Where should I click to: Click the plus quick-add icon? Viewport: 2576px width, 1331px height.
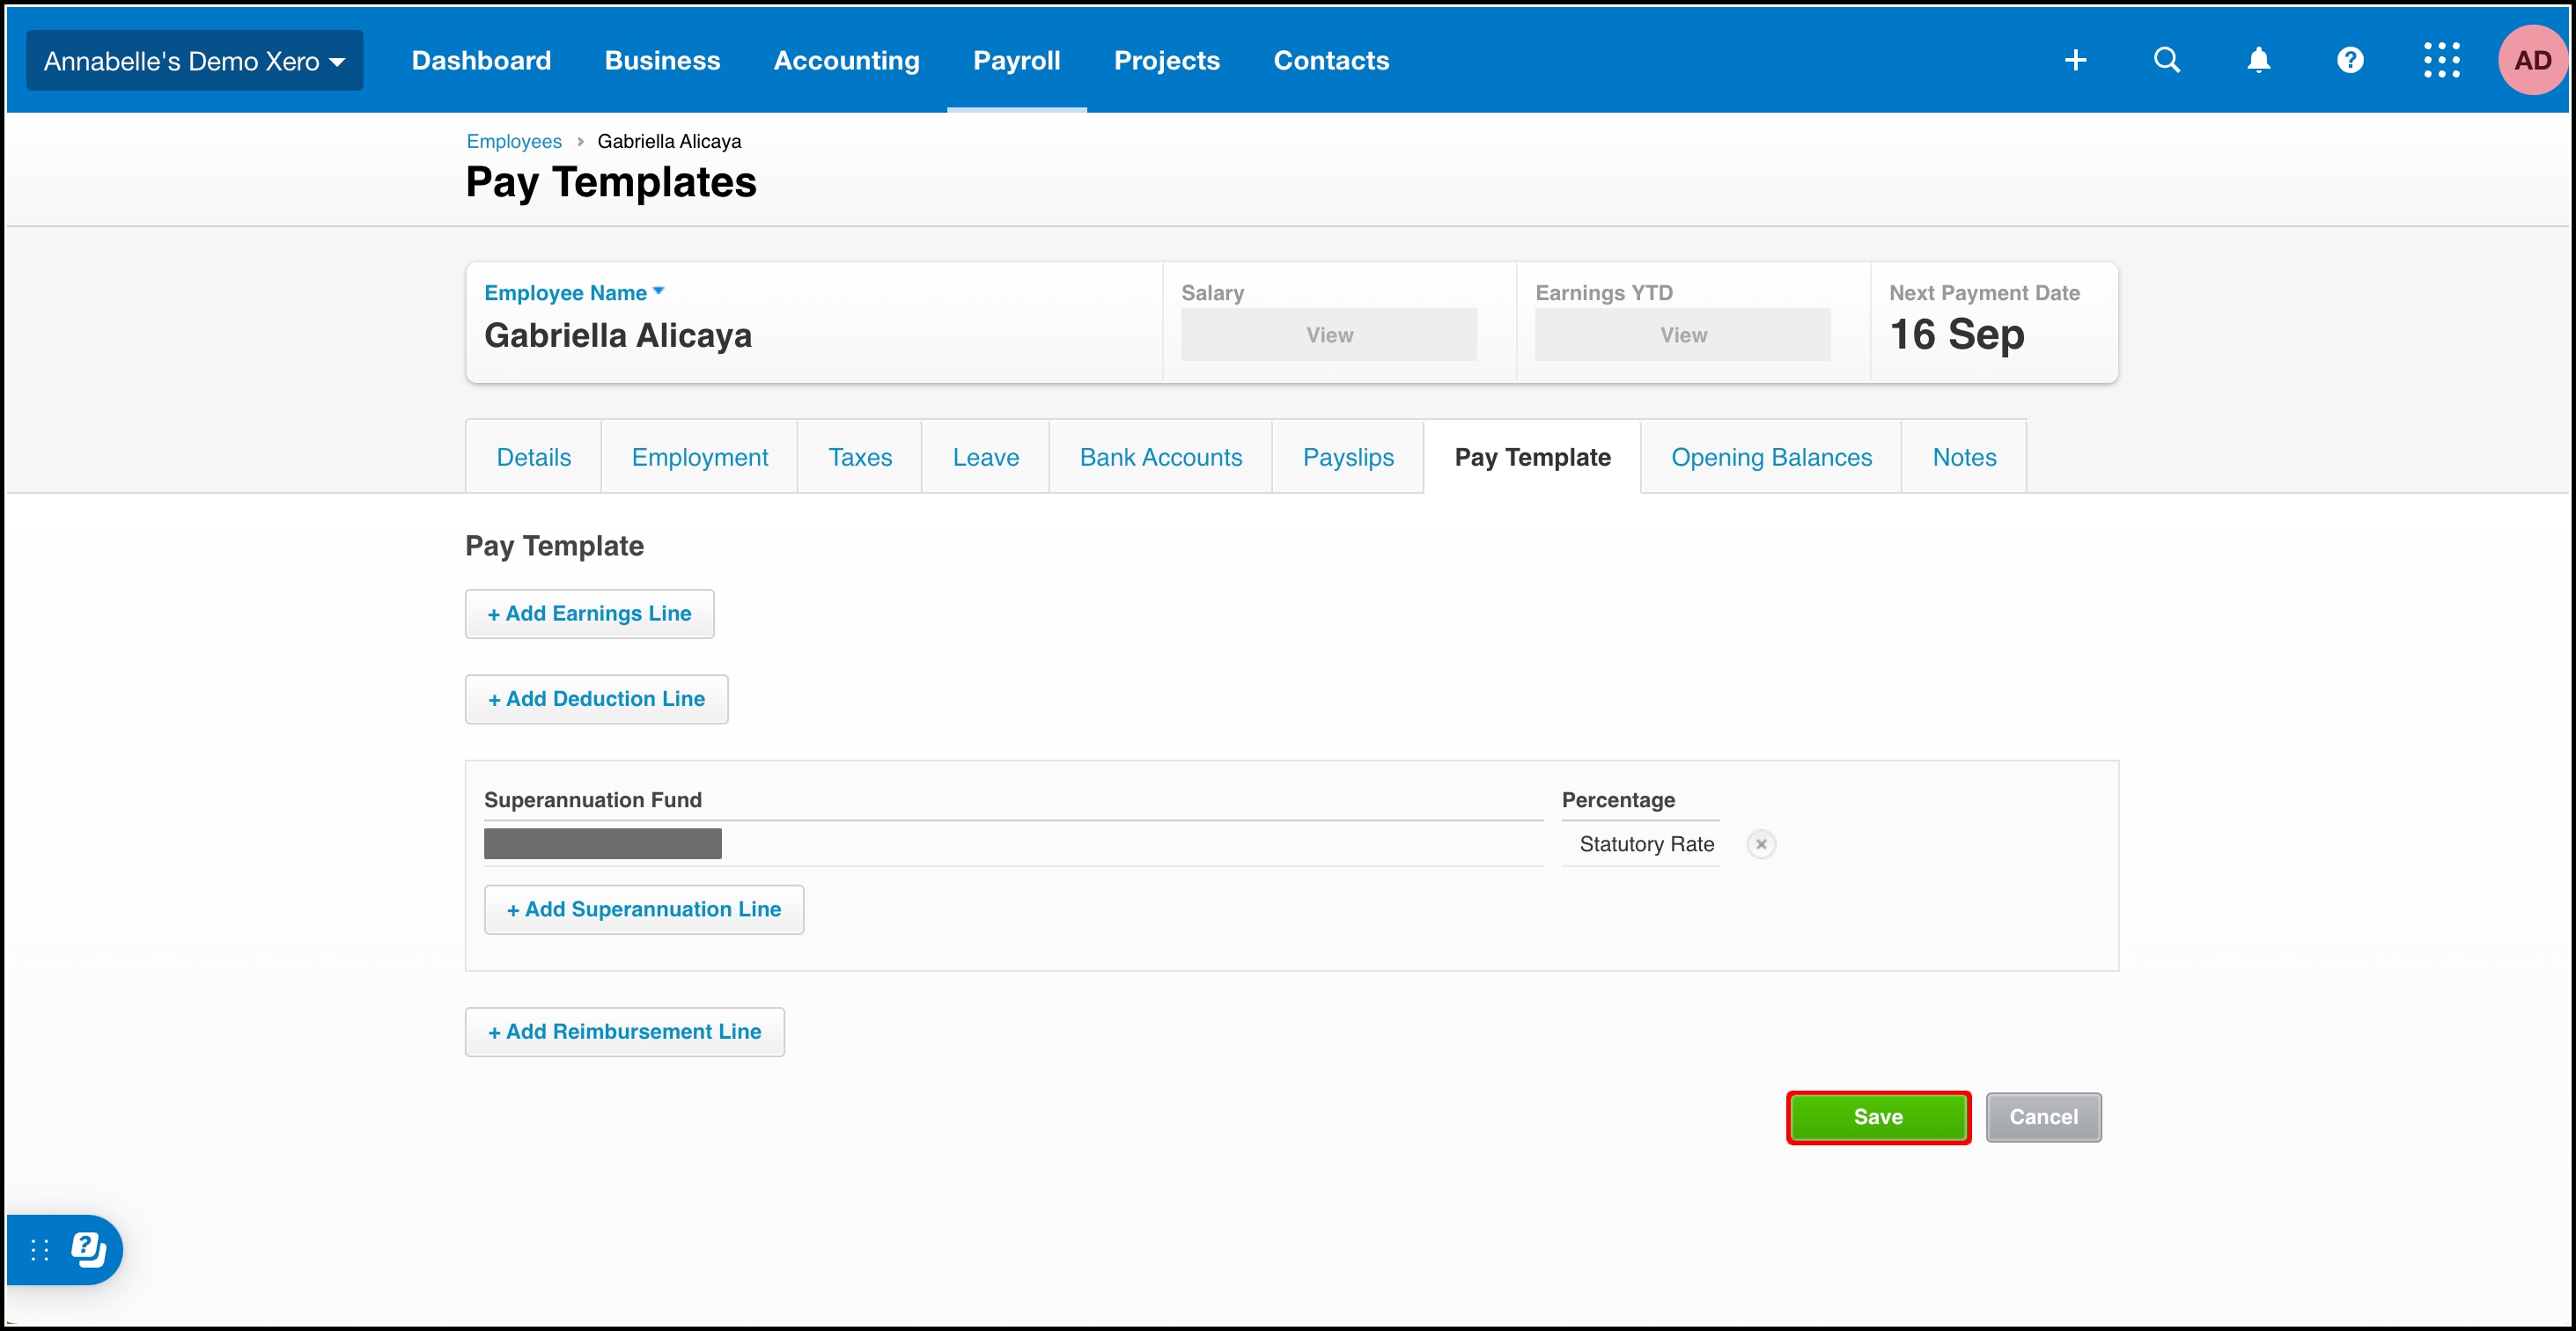click(2075, 60)
